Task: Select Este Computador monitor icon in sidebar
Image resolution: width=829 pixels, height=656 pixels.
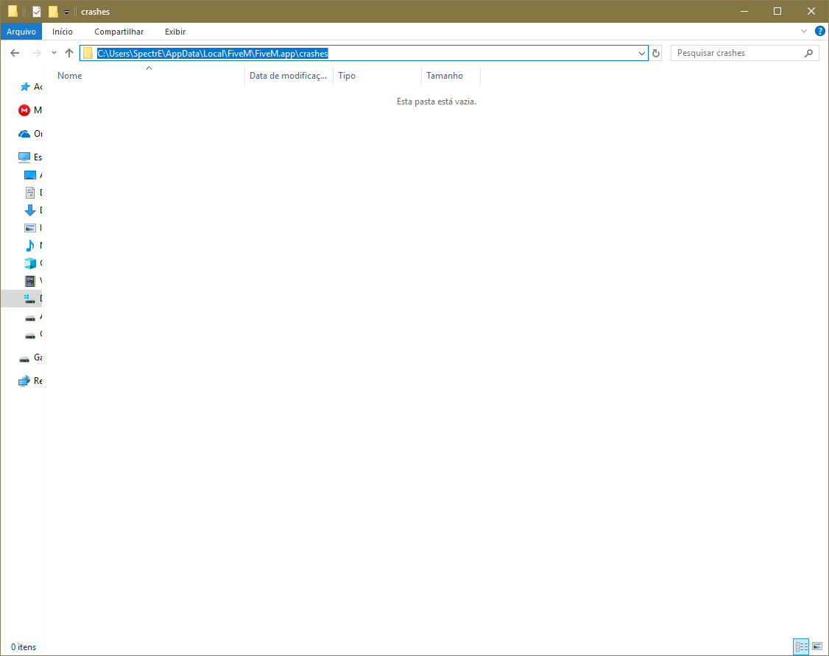Action: click(x=24, y=157)
